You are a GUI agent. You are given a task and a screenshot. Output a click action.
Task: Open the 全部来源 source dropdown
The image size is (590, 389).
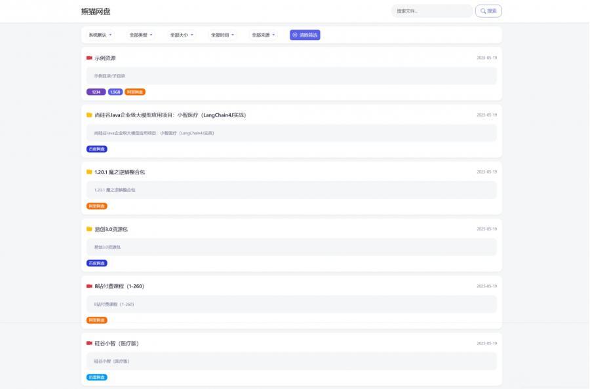click(x=264, y=35)
